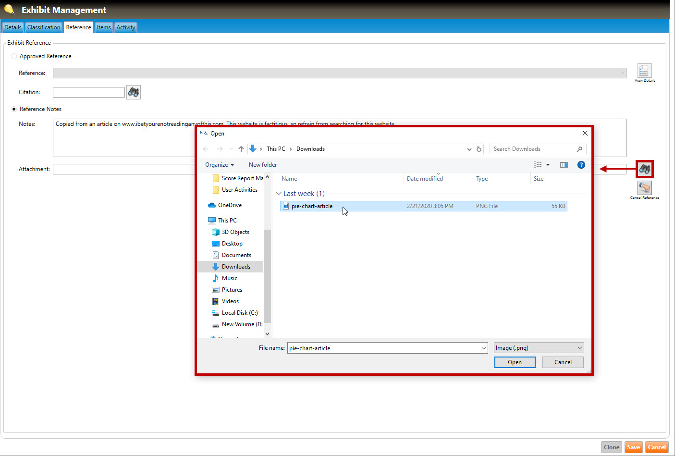Click the Cancel Reference icon
Viewport: 675px width, 456px height.
coord(644,188)
